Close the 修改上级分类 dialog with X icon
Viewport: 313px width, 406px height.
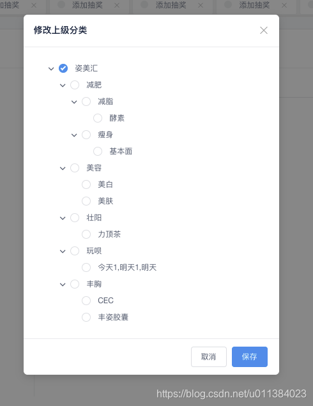tap(264, 30)
